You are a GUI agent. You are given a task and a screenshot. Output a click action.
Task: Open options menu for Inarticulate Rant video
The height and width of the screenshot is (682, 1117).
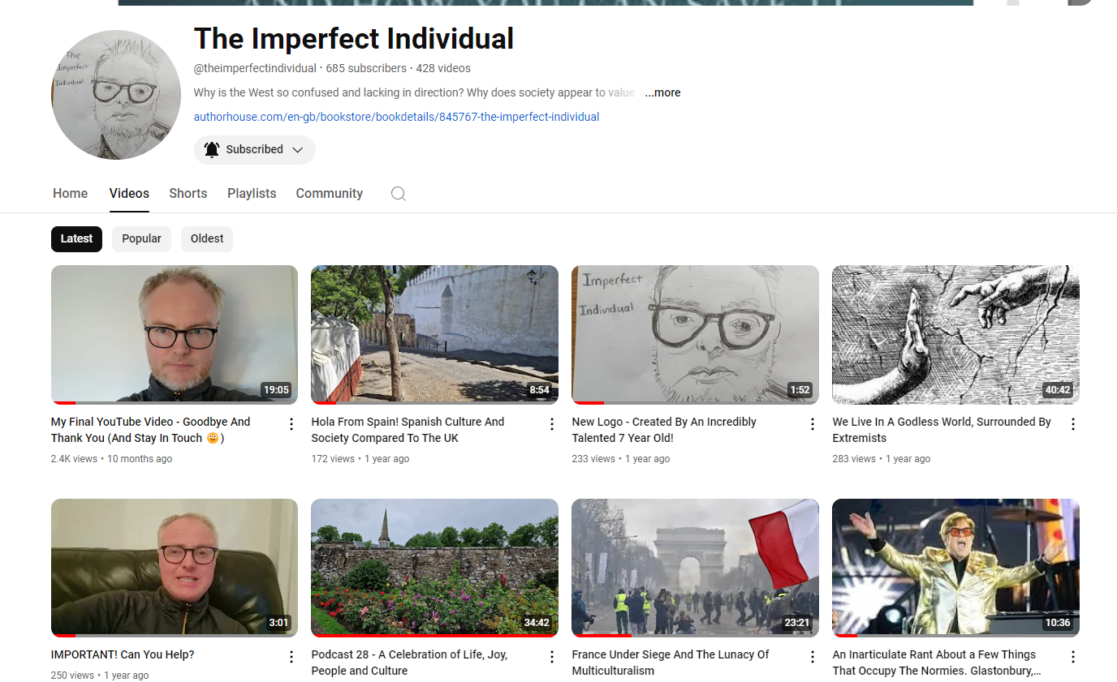tap(1073, 657)
